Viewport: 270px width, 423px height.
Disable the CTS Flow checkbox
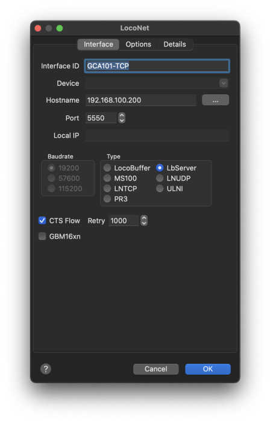42,221
